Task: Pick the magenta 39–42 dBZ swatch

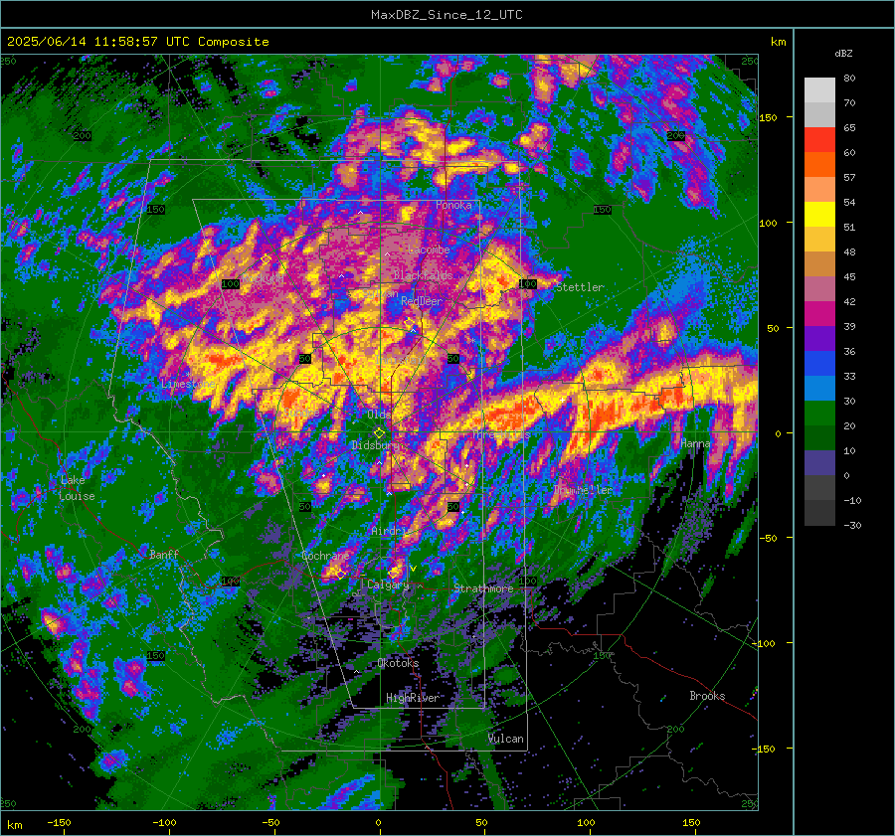Action: click(x=819, y=314)
